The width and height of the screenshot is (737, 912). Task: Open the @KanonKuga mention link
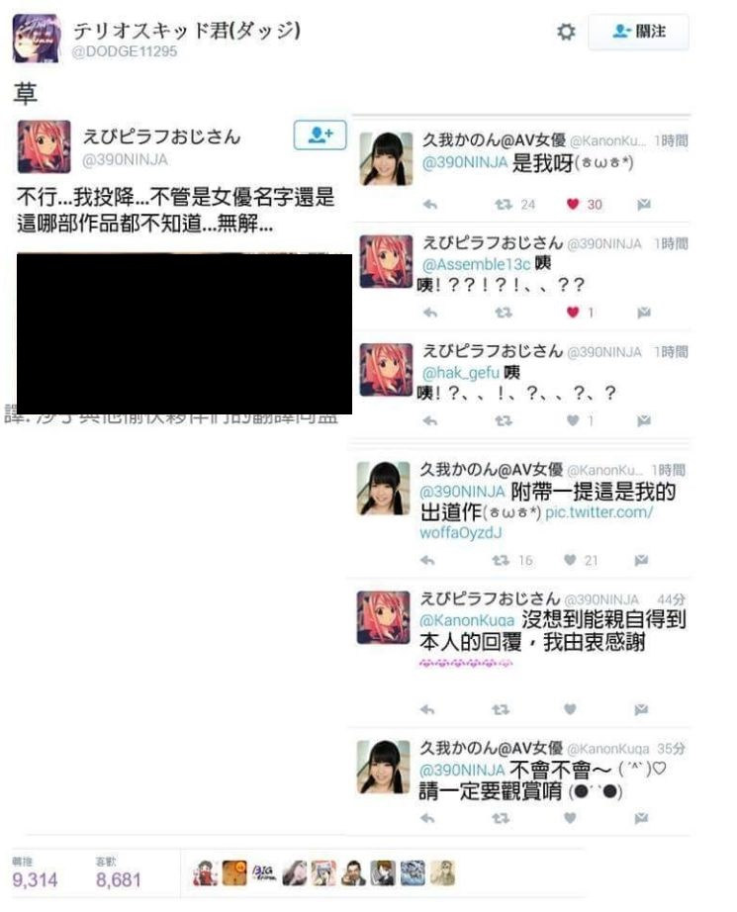tap(467, 620)
